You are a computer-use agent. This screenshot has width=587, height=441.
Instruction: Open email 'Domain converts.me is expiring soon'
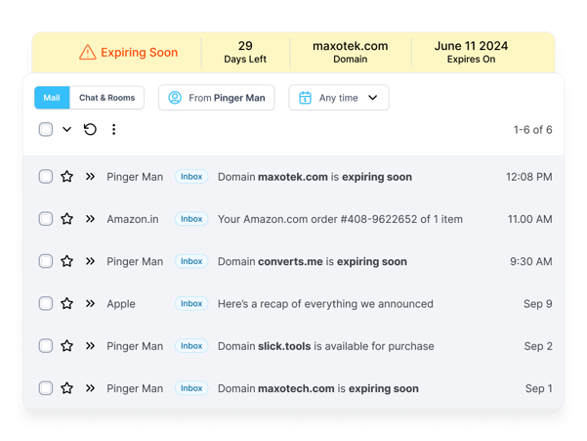pyautogui.click(x=313, y=261)
